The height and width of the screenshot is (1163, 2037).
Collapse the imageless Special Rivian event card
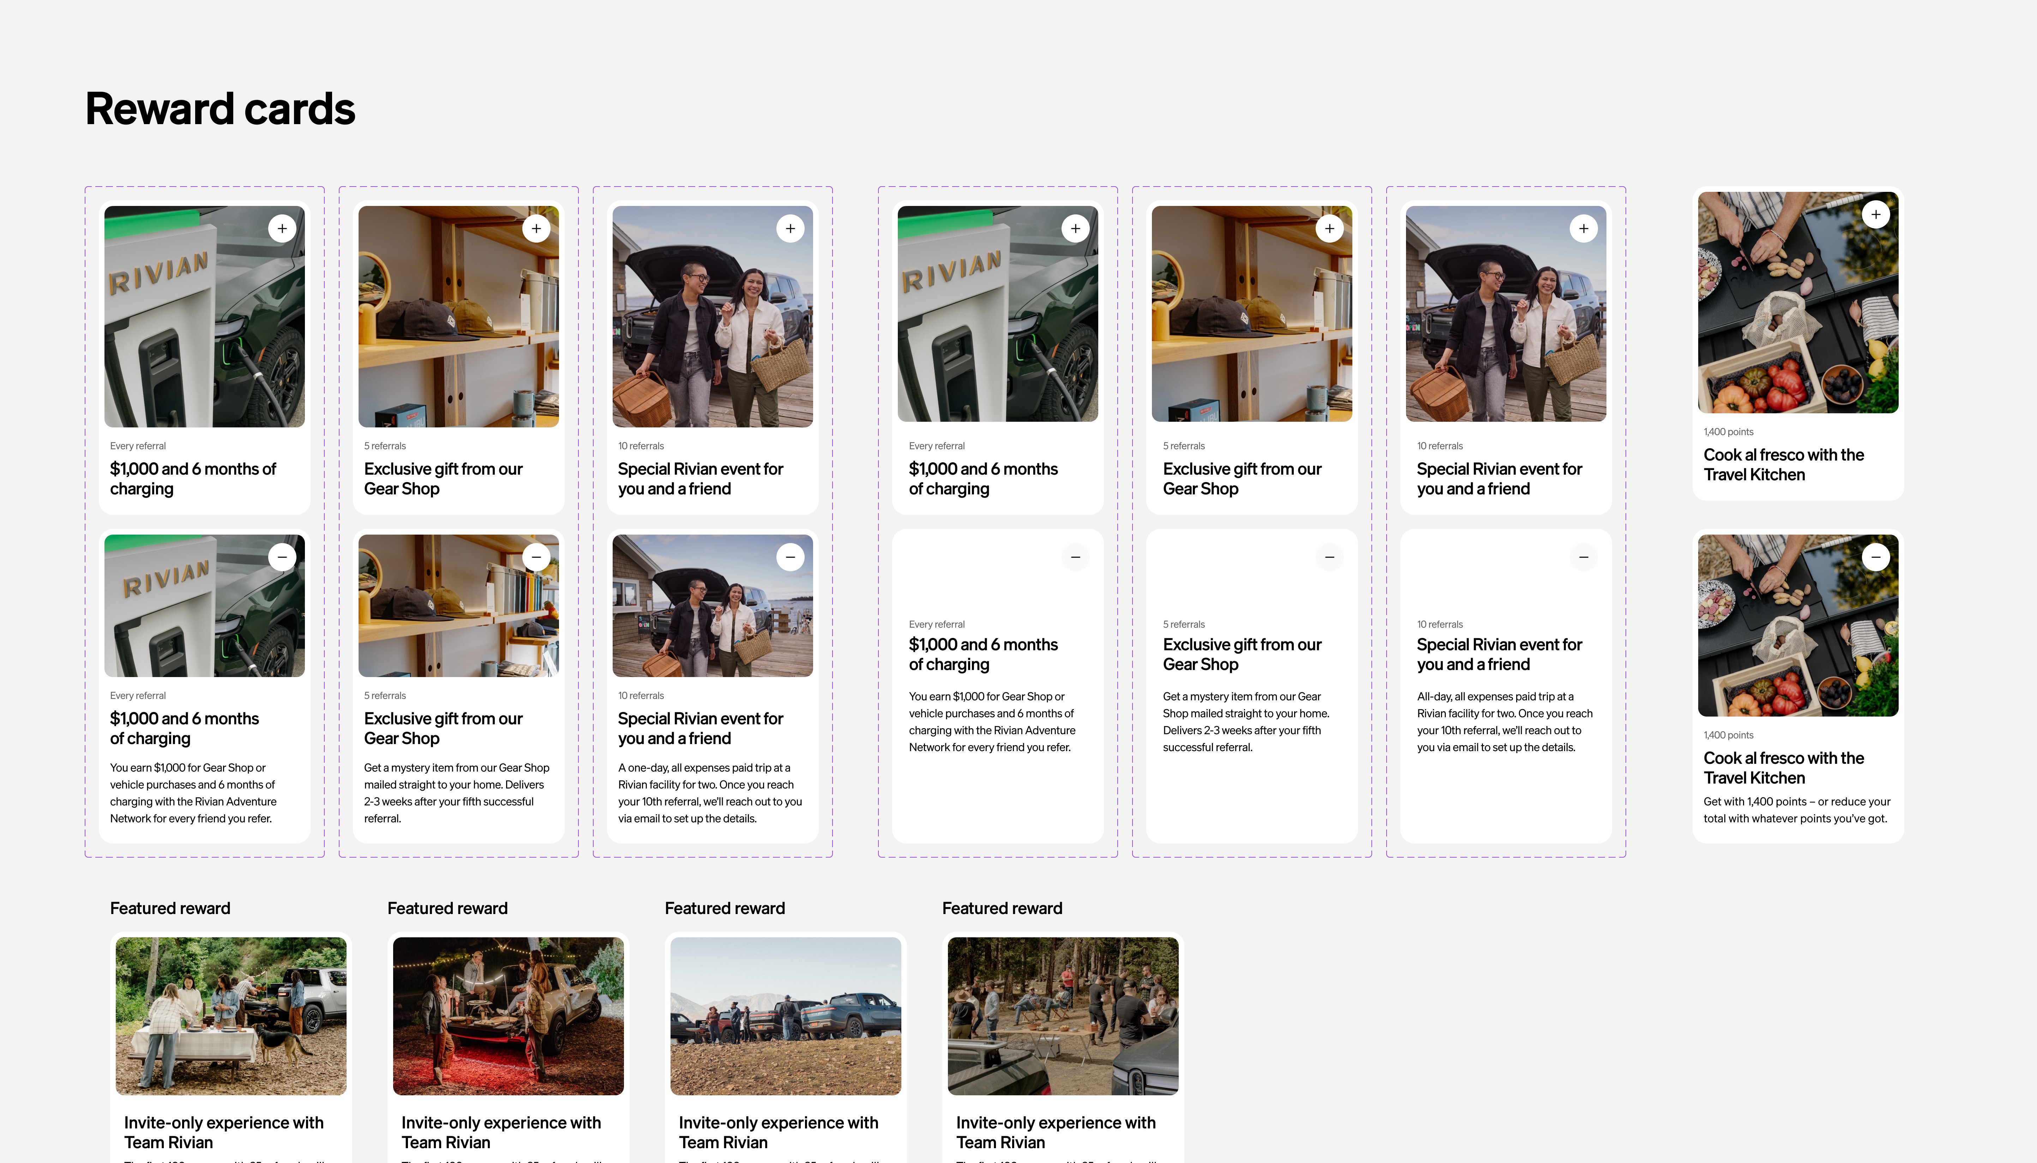pos(1583,557)
